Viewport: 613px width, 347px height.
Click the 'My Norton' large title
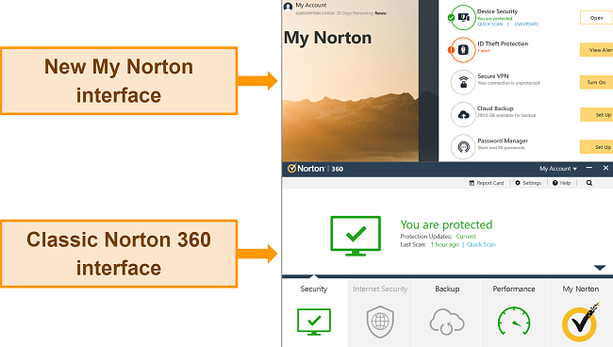327,38
